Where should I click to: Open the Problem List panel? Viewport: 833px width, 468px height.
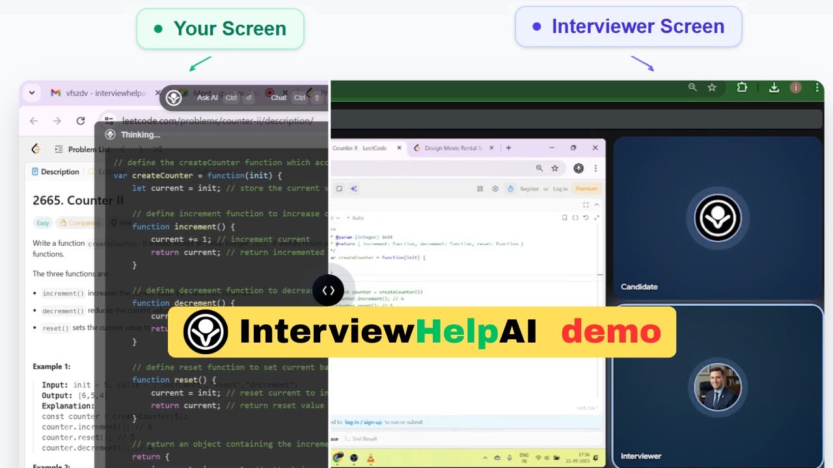(x=82, y=149)
